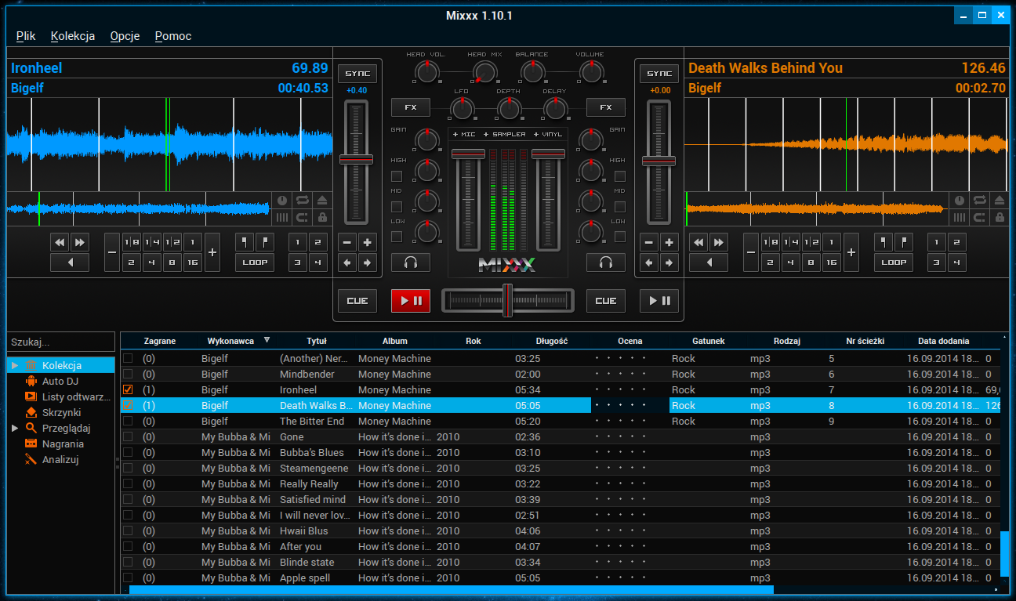The image size is (1016, 601).
Task: Click padlock icon on the orange deck
Action: coord(999,218)
